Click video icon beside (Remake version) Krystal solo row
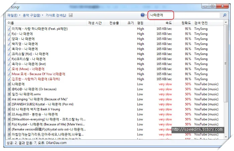This screenshot has height=151, width=234. pos(9,129)
